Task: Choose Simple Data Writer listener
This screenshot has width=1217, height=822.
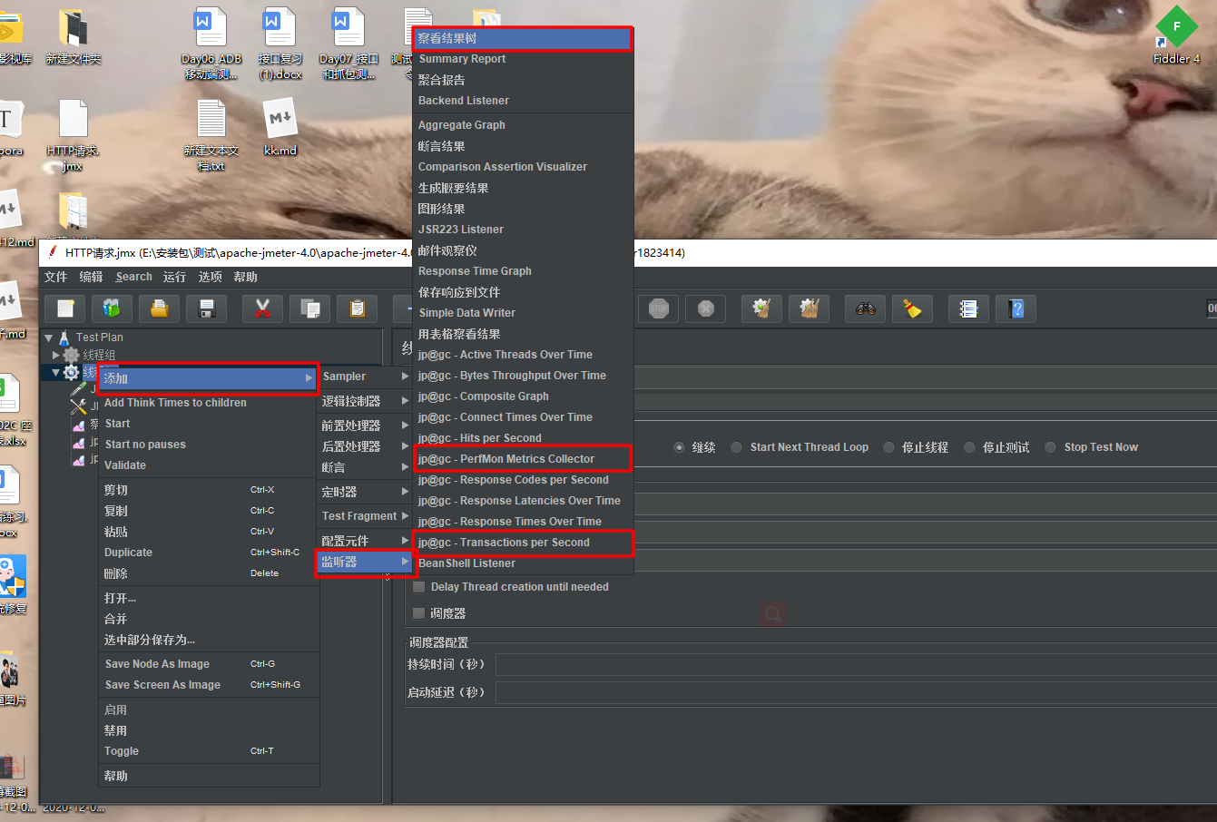Action: point(523,313)
